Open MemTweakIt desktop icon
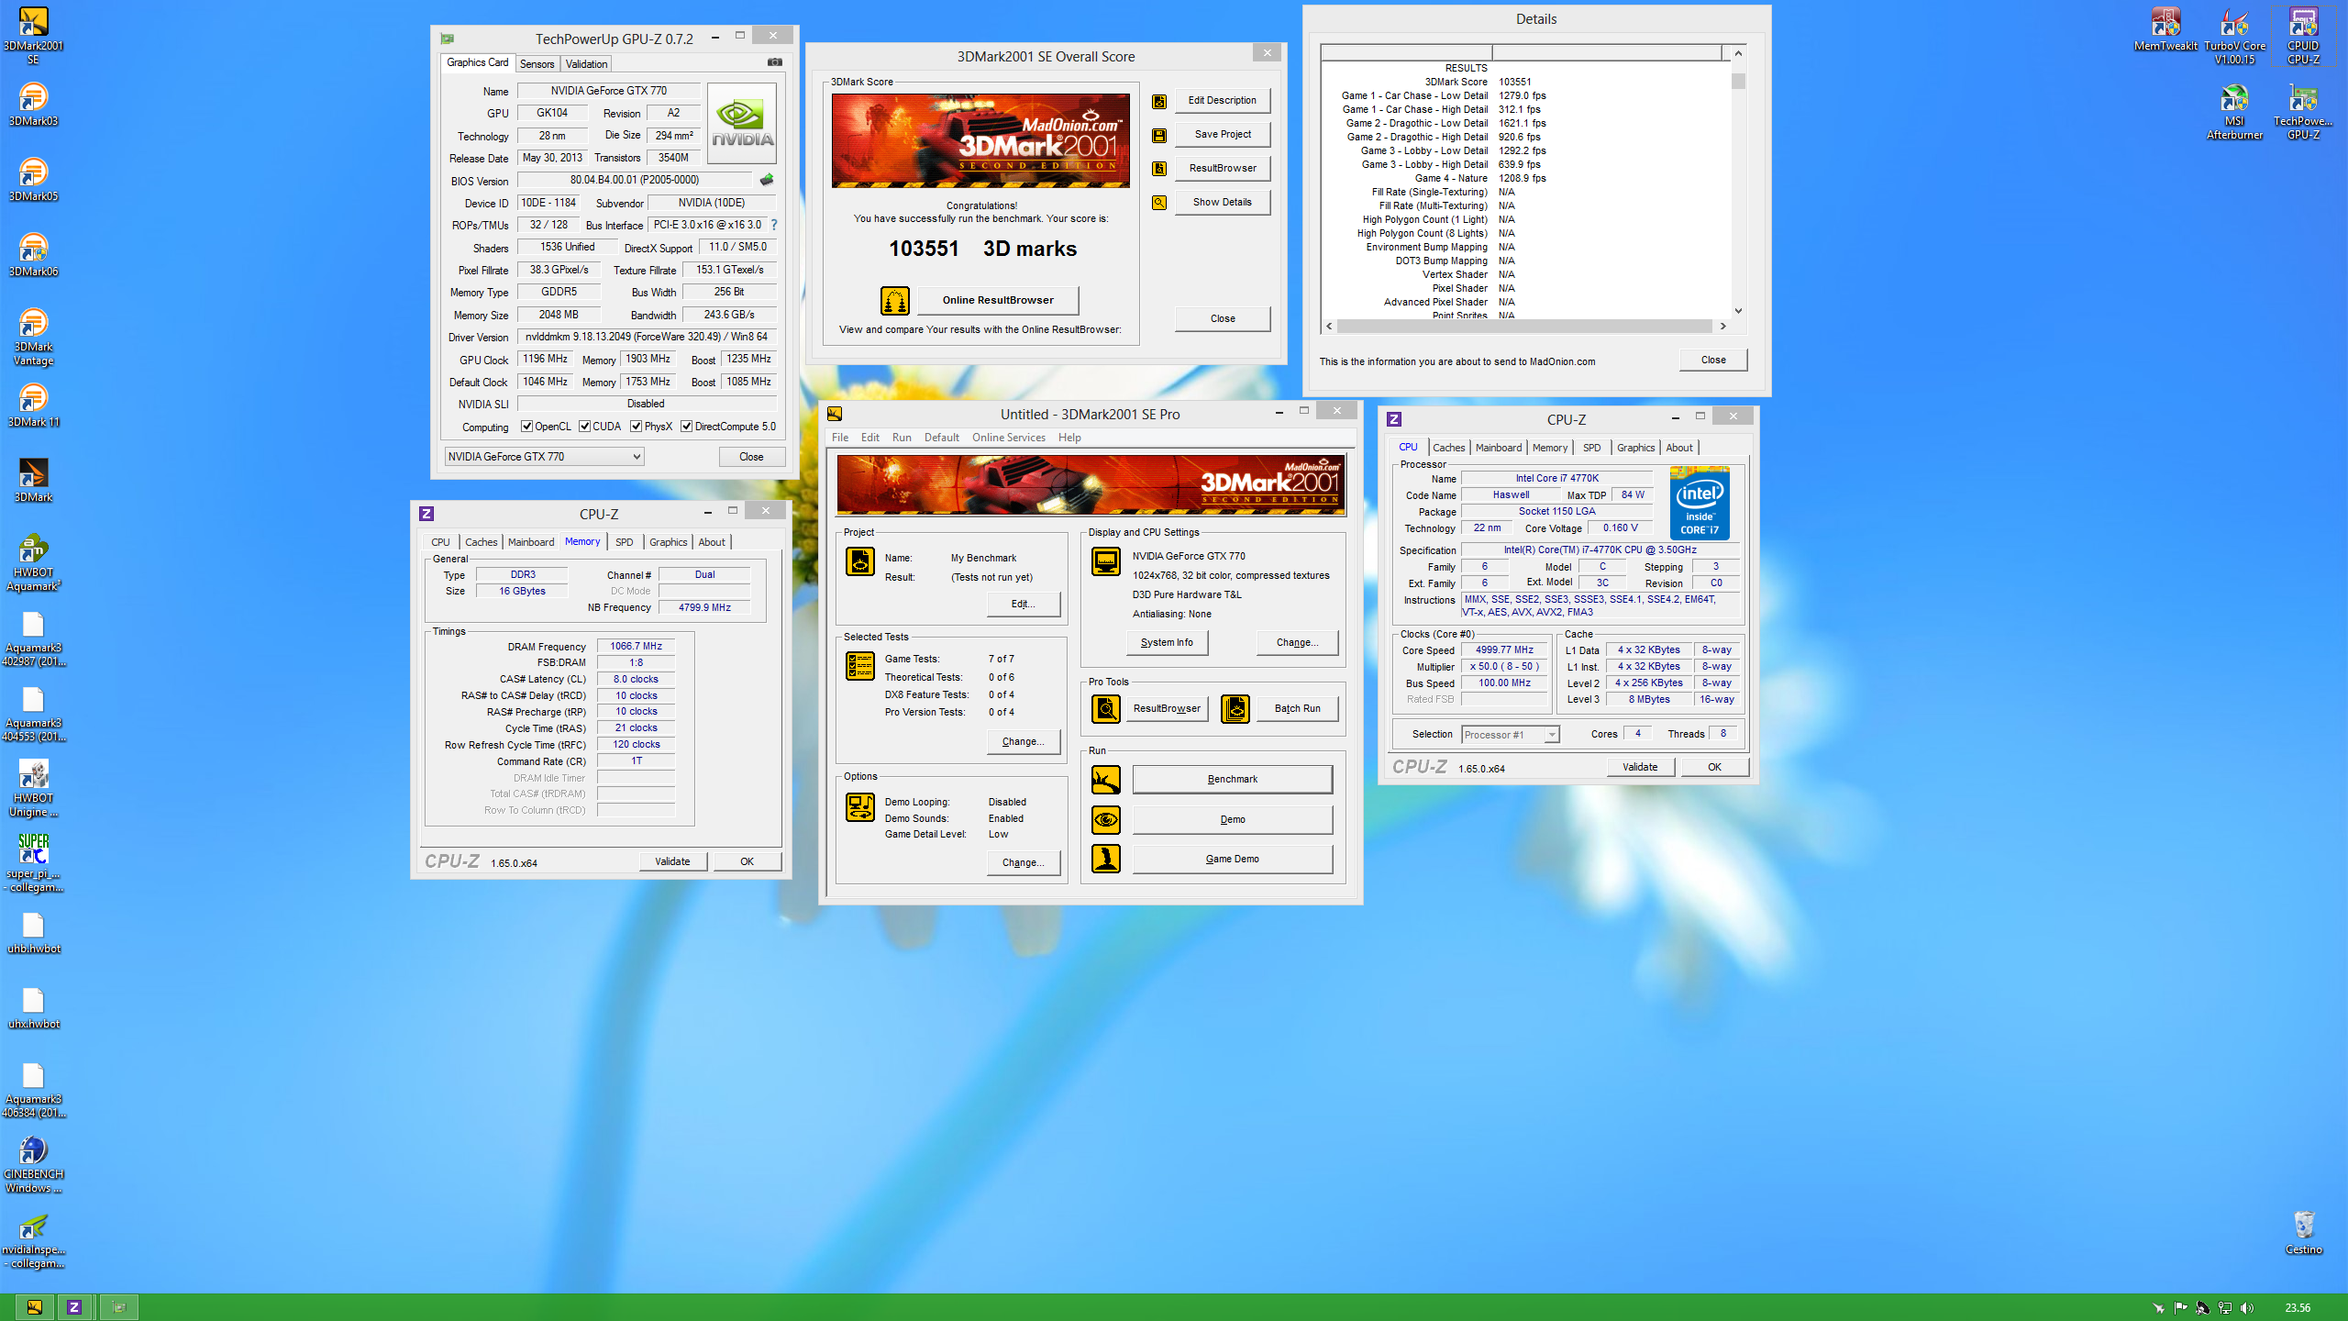2348x1321 pixels. tap(2165, 29)
